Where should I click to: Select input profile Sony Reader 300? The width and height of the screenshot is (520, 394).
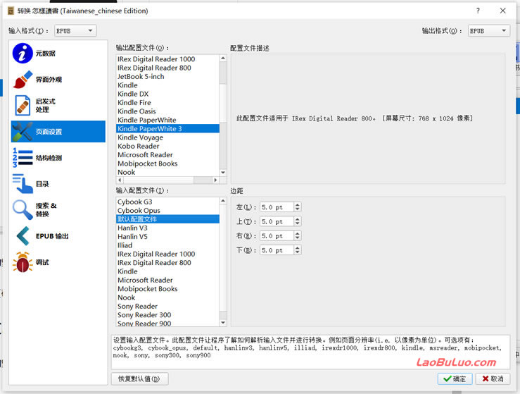[x=167, y=314]
